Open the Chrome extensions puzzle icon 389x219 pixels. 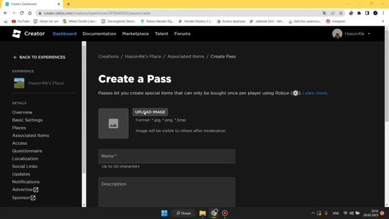(359, 13)
